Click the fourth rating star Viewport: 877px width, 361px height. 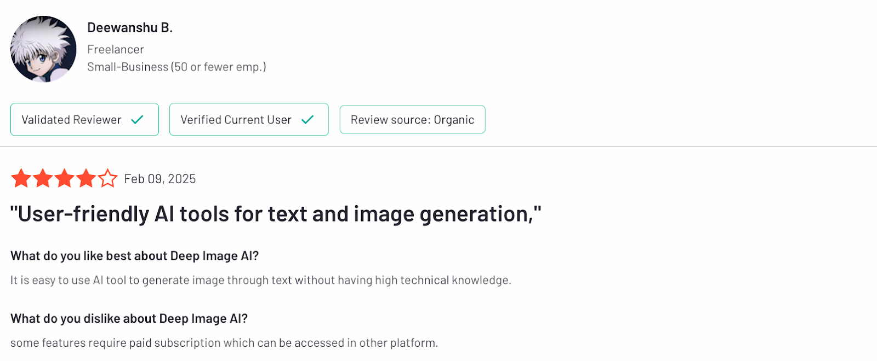86,178
